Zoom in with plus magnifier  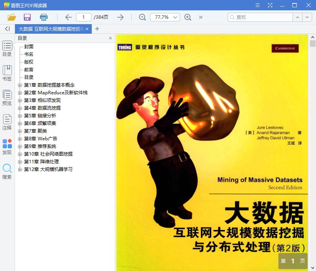188,17
